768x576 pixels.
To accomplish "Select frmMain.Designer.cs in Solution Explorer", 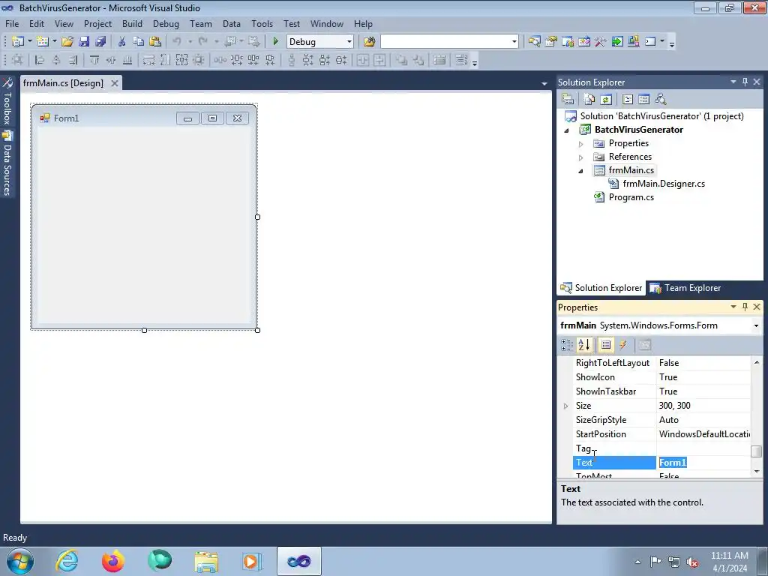I will pyautogui.click(x=664, y=184).
